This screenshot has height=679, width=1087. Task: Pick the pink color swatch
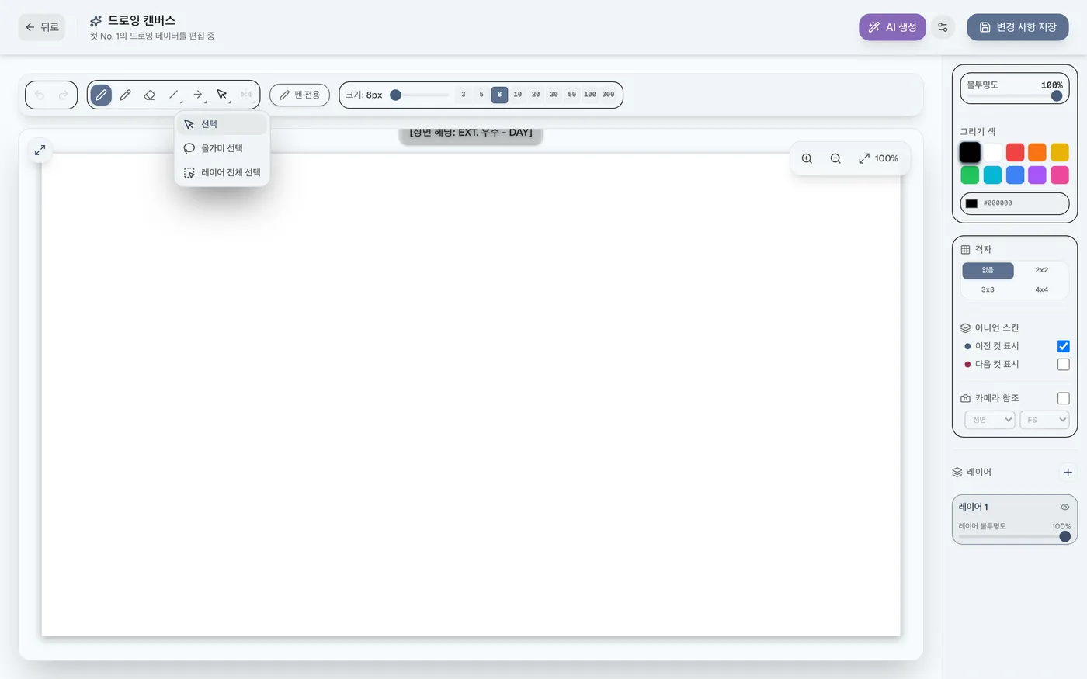1060,175
